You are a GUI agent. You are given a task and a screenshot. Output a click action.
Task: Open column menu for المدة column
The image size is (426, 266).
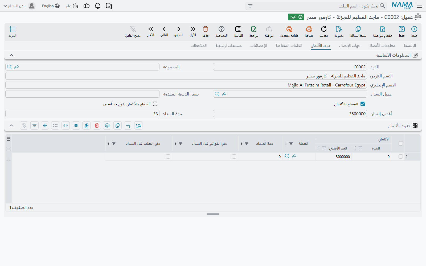point(355,148)
